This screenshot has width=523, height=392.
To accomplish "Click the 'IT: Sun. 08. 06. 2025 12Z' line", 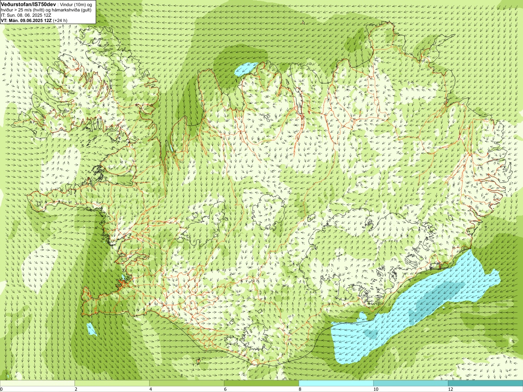I will click(x=26, y=15).
